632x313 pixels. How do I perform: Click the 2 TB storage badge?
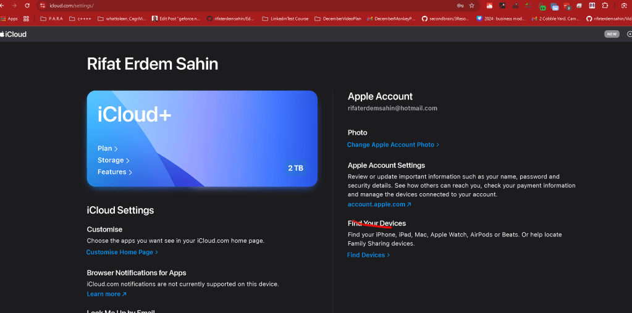296,169
